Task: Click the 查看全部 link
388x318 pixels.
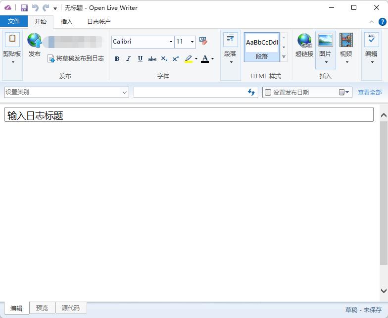Action: tap(370, 93)
